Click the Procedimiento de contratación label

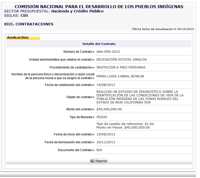pyautogui.click(x=71, y=67)
